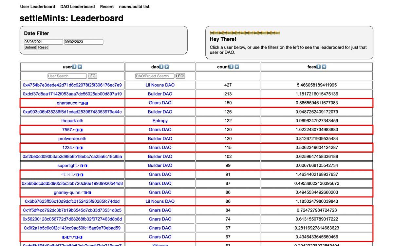Open the supertight user link

click(x=72, y=165)
